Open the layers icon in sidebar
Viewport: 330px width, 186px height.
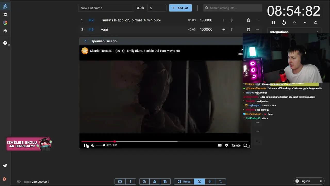(5, 31)
